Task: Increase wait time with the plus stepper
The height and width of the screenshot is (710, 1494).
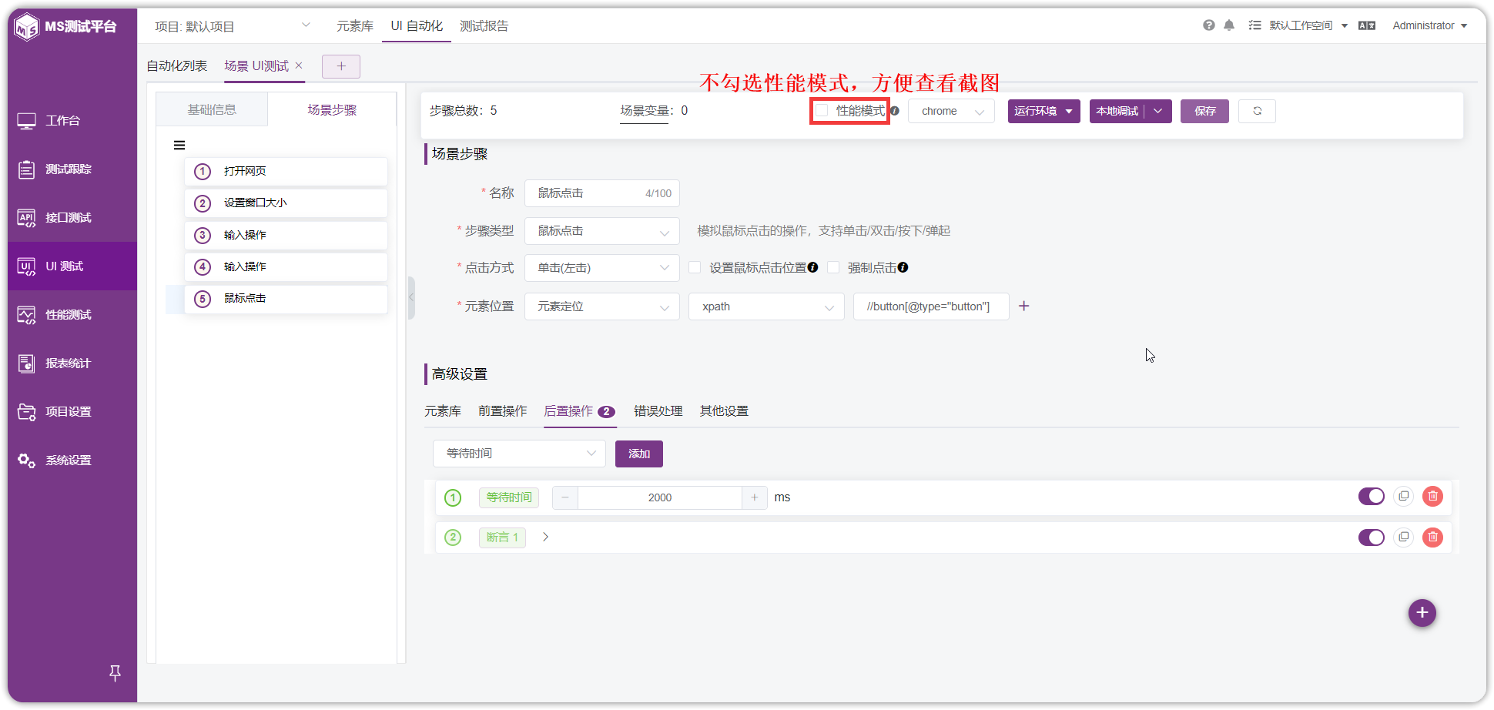Action: point(754,497)
